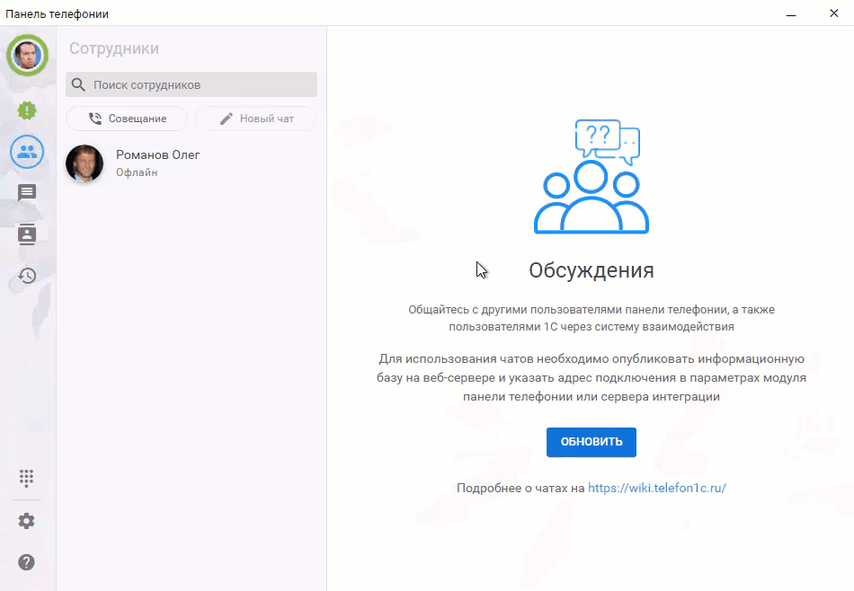The height and width of the screenshot is (591, 854).
Task: Click the pencil icon in Новый чат
Action: tap(227, 118)
